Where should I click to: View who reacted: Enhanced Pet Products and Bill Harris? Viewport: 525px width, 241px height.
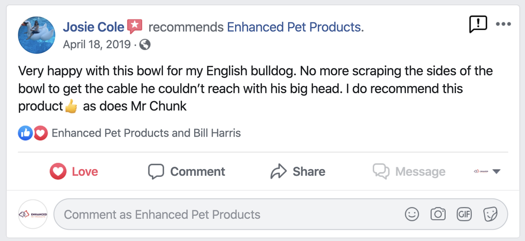146,133
